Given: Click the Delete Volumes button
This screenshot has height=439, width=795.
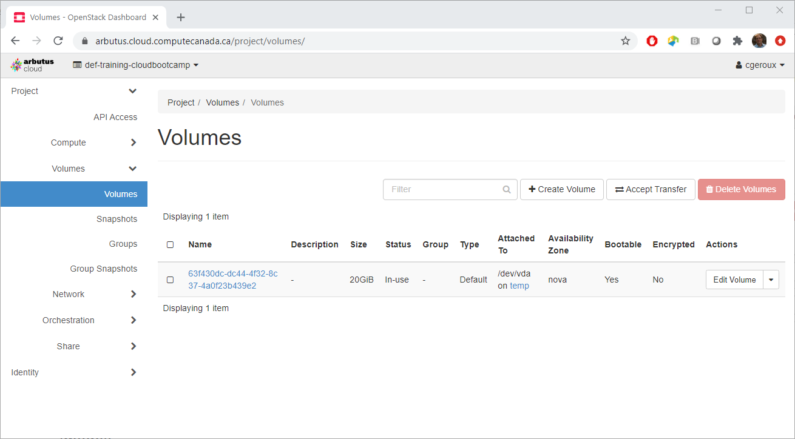Looking at the screenshot, I should pyautogui.click(x=742, y=189).
